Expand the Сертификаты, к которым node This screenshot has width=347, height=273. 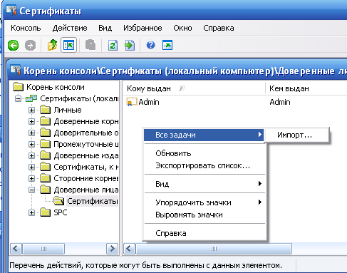[x=31, y=167]
